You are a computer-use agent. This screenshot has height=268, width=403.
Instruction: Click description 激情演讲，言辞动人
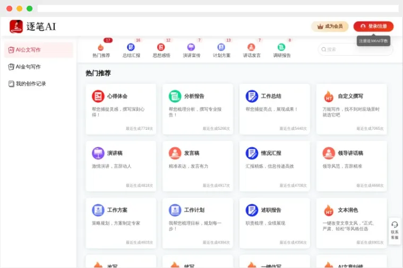coord(112,166)
